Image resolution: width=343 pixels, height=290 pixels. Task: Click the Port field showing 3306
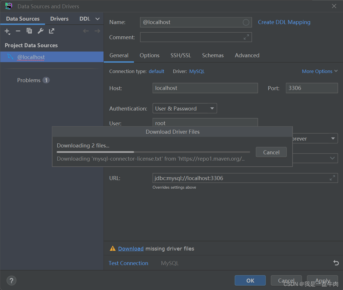(312, 88)
